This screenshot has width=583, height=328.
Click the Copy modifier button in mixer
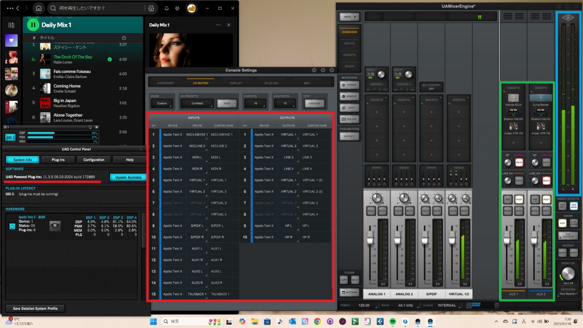click(x=349, y=107)
